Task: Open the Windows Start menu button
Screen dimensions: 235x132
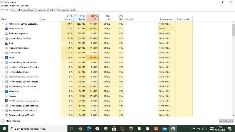Action: tap(4, 128)
